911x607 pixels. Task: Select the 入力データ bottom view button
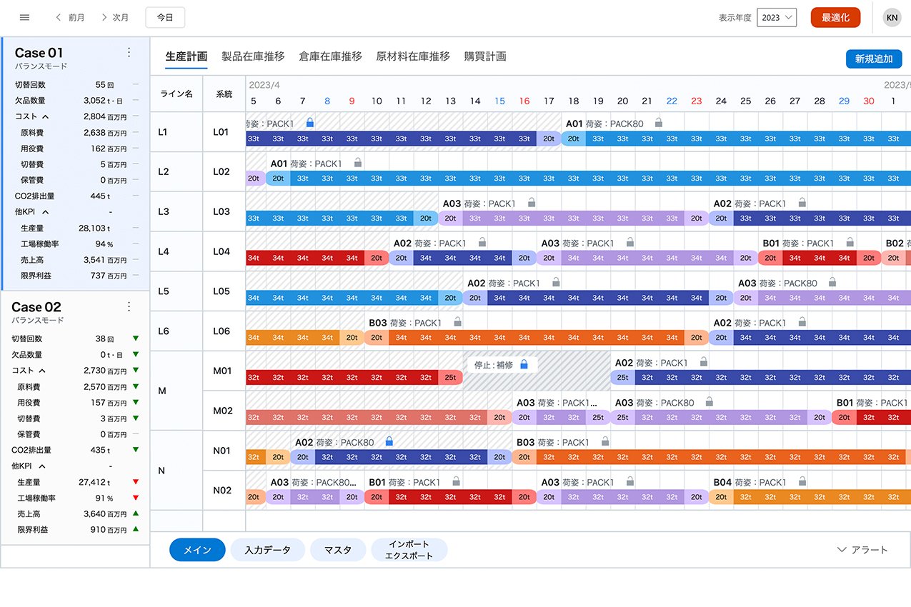tap(267, 550)
